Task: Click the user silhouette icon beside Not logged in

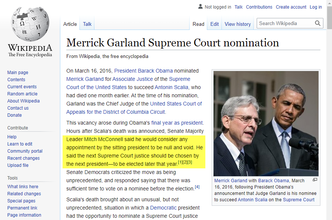Action: coord(200,7)
